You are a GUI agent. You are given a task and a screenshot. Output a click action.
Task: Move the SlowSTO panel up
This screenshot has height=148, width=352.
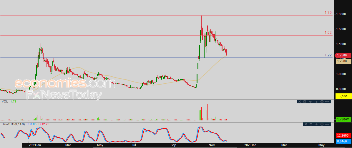tap(316, 124)
